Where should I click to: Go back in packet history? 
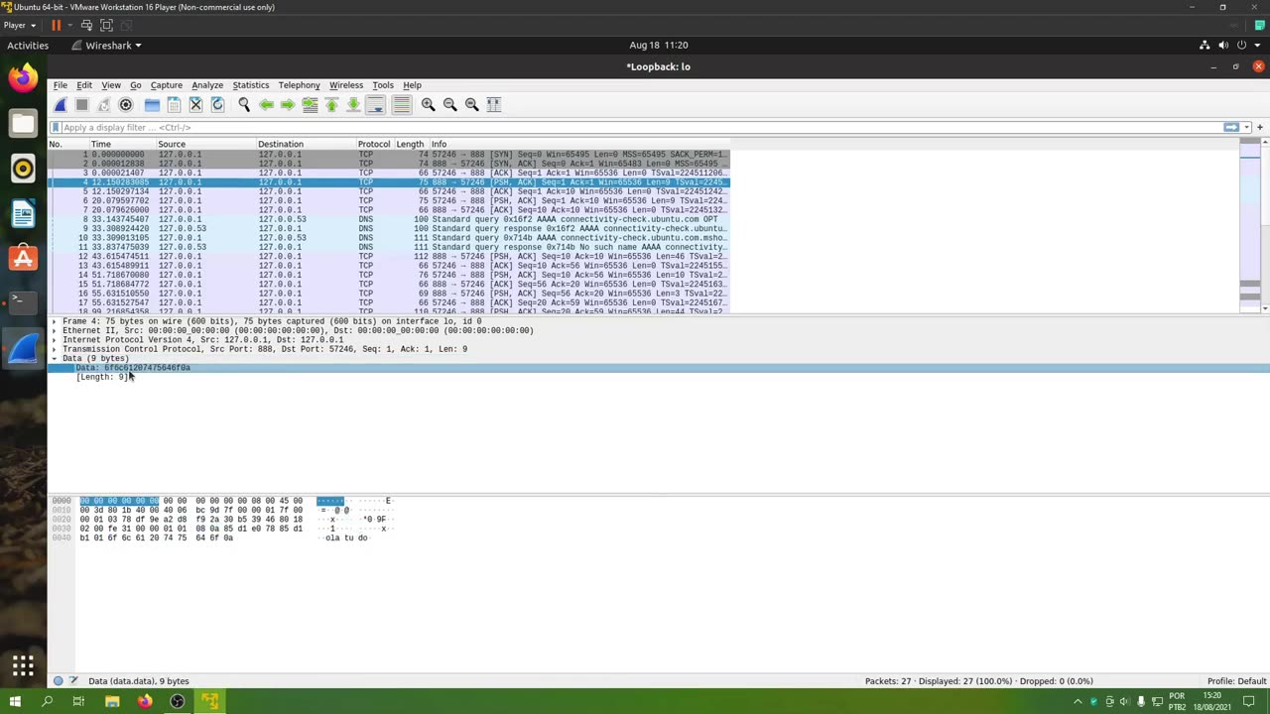(x=266, y=104)
